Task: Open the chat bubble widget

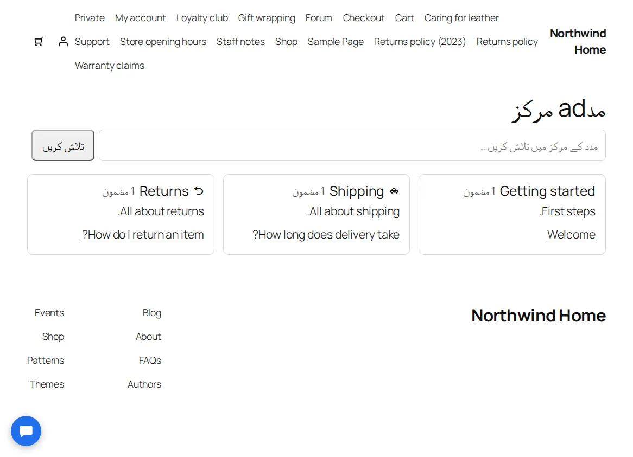Action: (x=26, y=431)
